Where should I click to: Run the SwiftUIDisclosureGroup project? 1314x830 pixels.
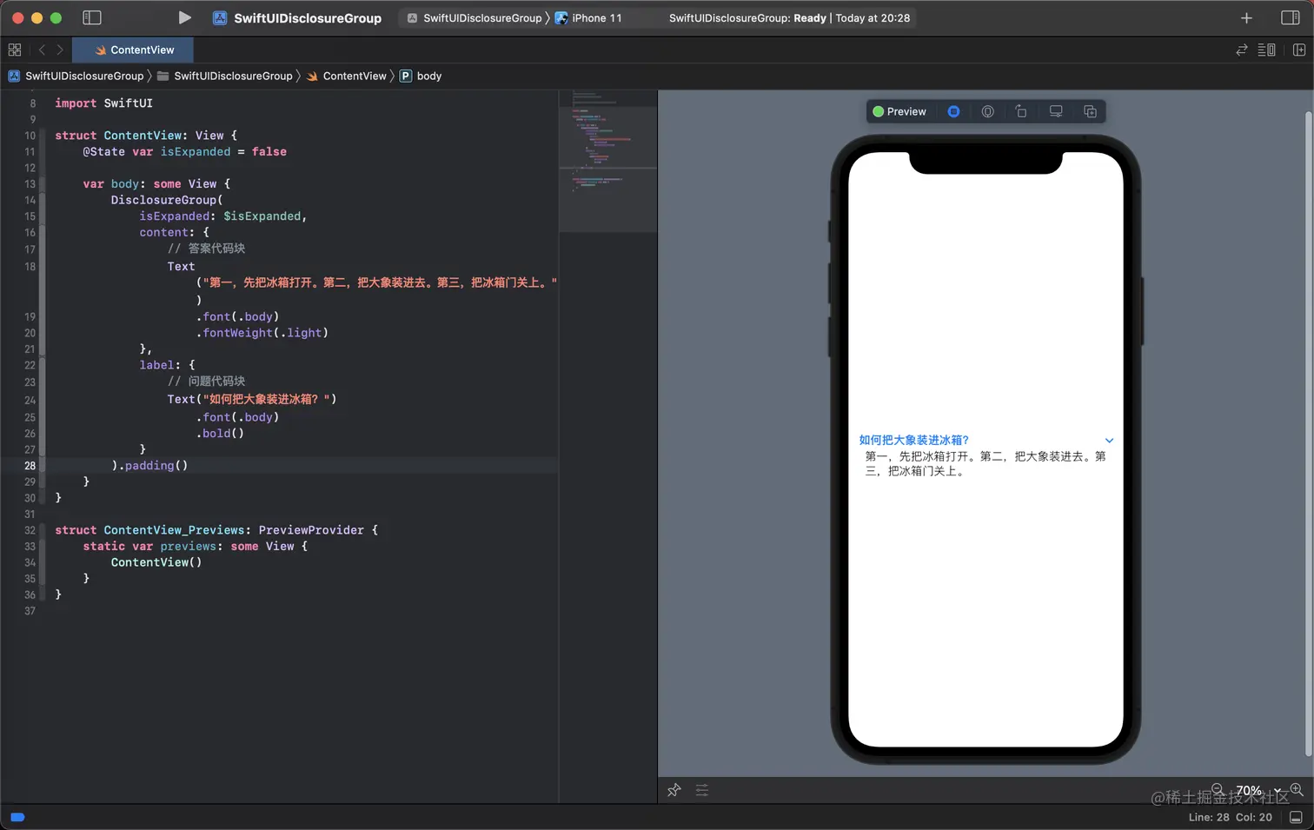pyautogui.click(x=184, y=17)
